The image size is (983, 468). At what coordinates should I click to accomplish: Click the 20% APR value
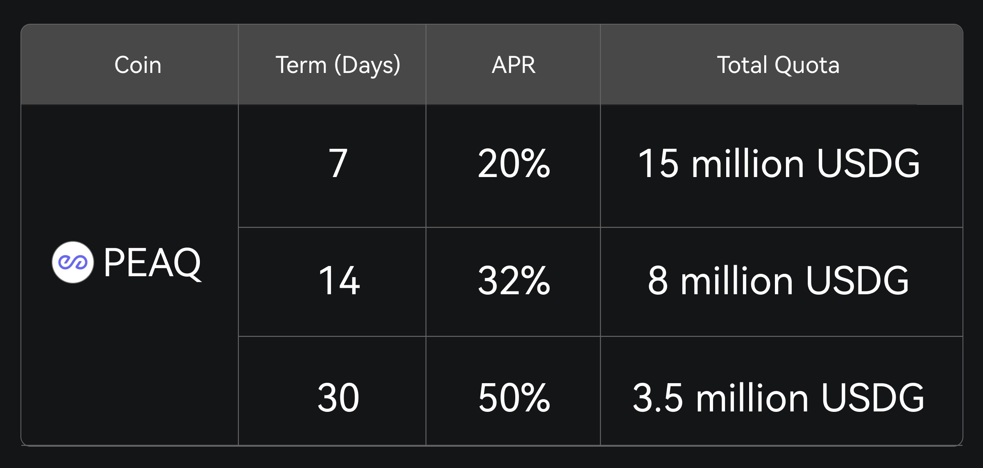pos(514,164)
